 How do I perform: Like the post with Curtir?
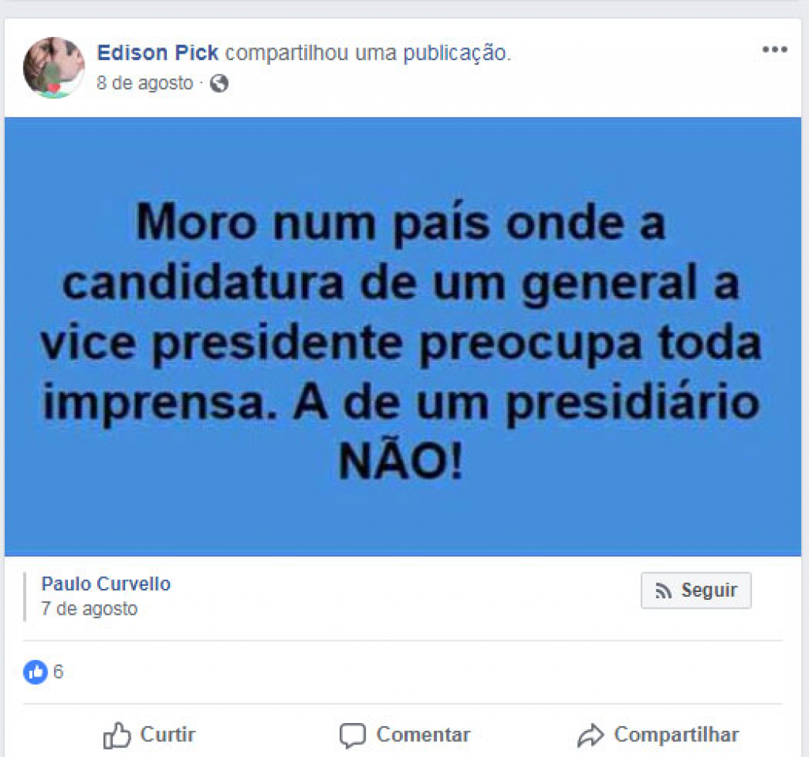coord(149,735)
